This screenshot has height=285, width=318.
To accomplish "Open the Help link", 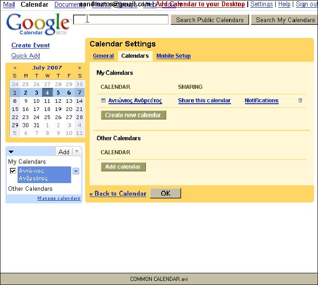I will pos(284,4).
